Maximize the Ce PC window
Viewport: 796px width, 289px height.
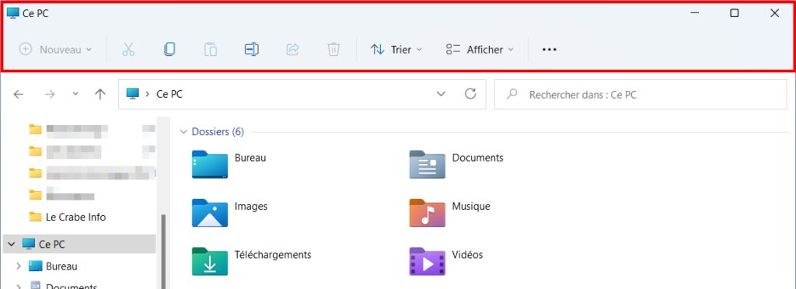click(734, 13)
